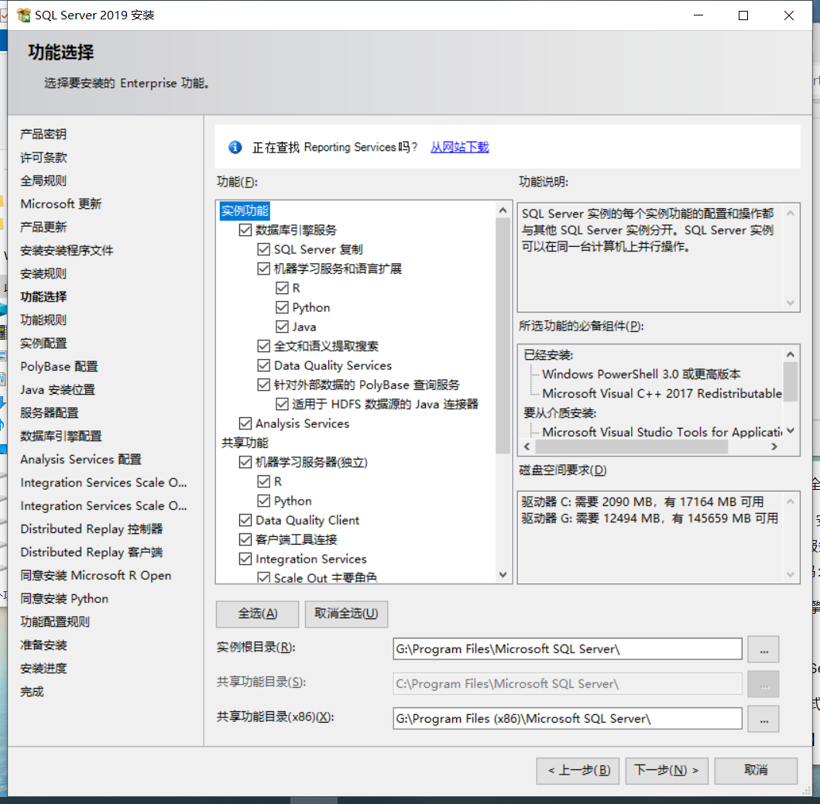The width and height of the screenshot is (820, 804).
Task: Click the feature list scroll up arrow
Action: 503,210
